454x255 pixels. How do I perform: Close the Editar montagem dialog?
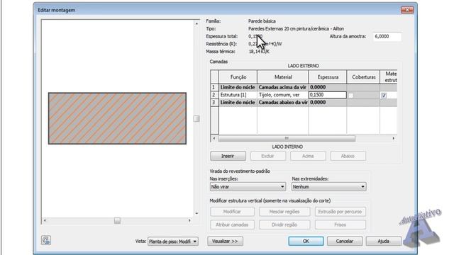click(x=407, y=10)
